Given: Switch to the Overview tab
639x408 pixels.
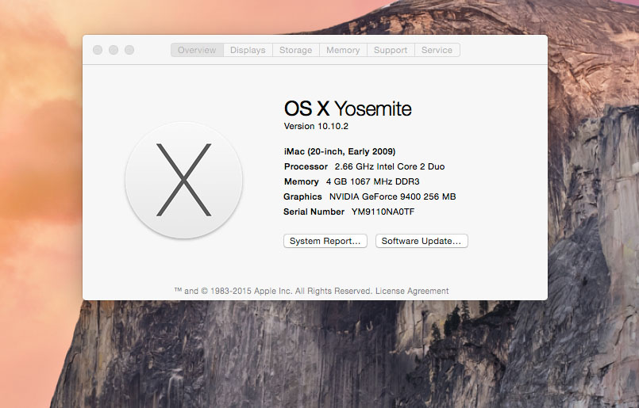Looking at the screenshot, I should pyautogui.click(x=197, y=50).
